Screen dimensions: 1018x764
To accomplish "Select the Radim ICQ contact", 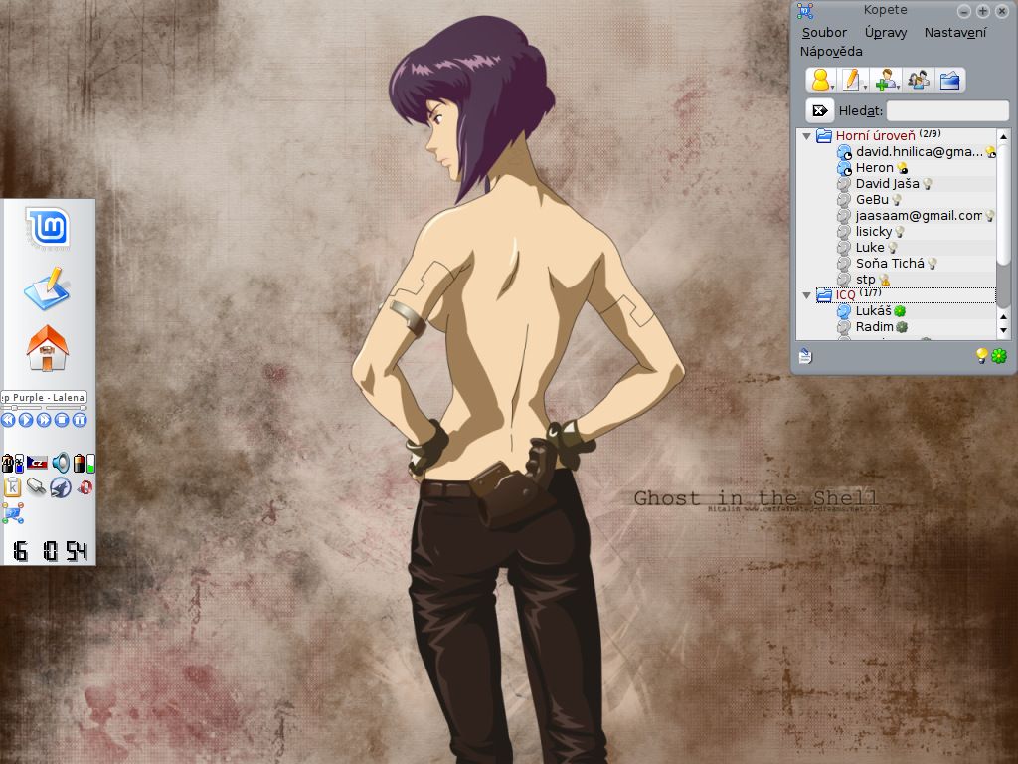I will [x=916, y=326].
